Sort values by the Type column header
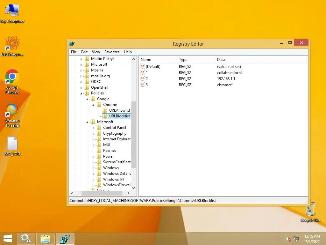Image resolution: width=326 pixels, height=245 pixels. (x=196, y=60)
